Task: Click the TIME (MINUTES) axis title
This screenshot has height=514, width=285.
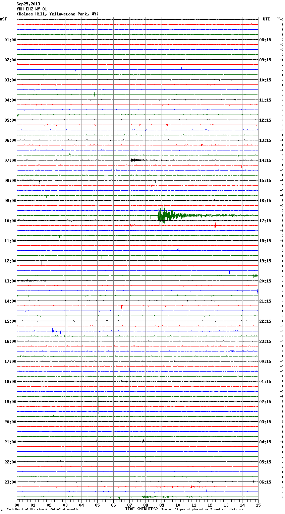Action: [141, 509]
